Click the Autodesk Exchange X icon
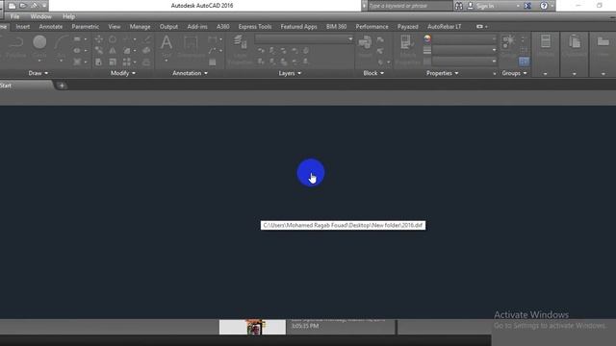 [x=527, y=6]
